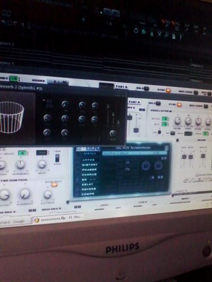212x282 pixels.
Task: Click the left blue power icon in Sylenth display
Action: coord(146,166)
